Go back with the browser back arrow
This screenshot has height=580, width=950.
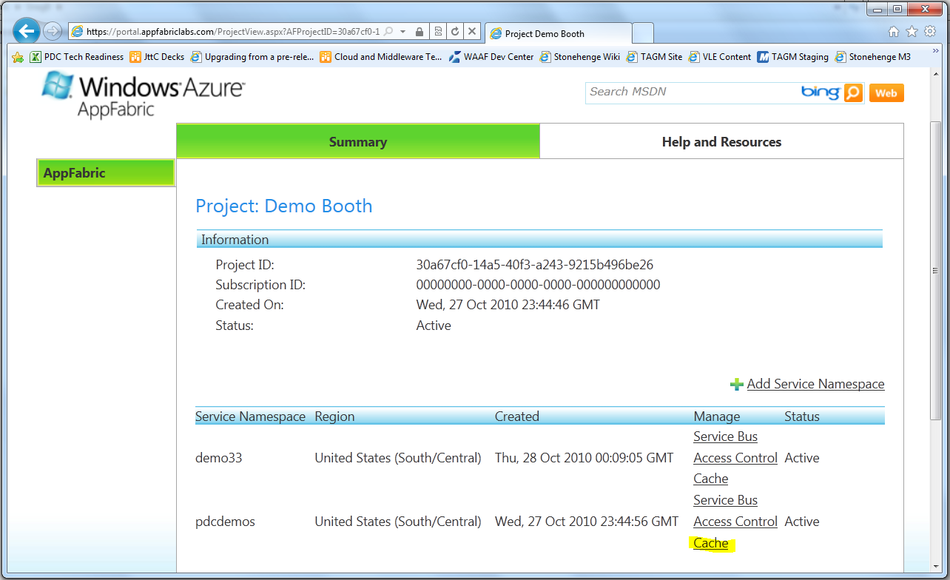(27, 31)
